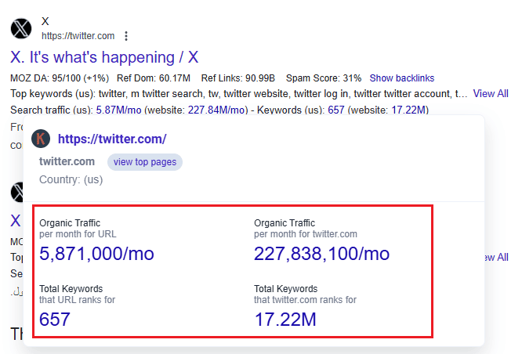The height and width of the screenshot is (354, 522).
Task: Click the 5,871,000/mo organic traffic figure
Action: [x=96, y=254]
